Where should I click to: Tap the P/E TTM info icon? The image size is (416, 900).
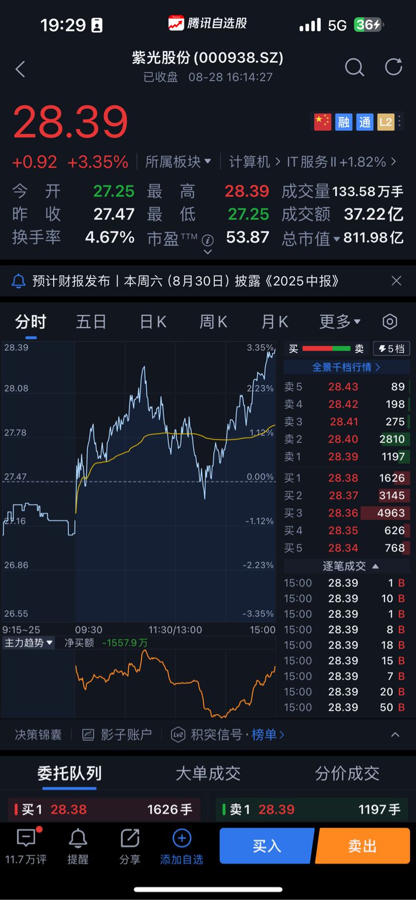pyautogui.click(x=207, y=240)
